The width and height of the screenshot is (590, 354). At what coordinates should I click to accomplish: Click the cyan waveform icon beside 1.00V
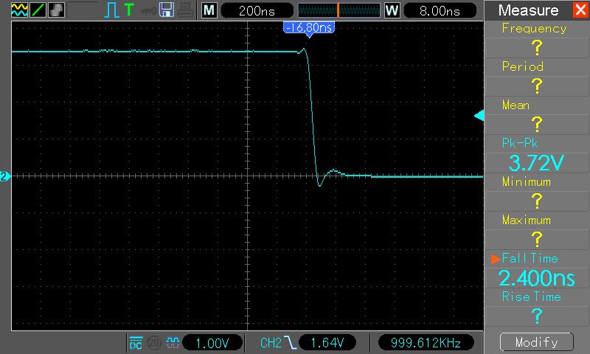click(173, 342)
